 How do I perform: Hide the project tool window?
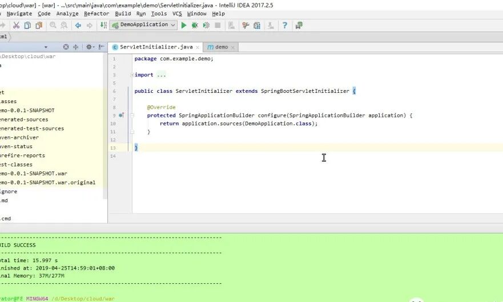101,47
